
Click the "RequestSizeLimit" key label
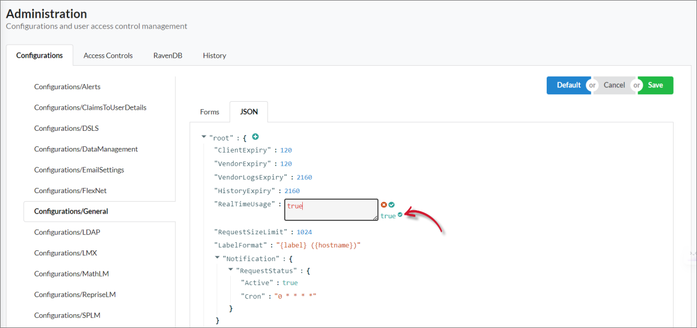(250, 233)
